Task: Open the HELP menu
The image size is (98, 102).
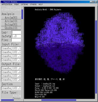Action: coord(41,4)
